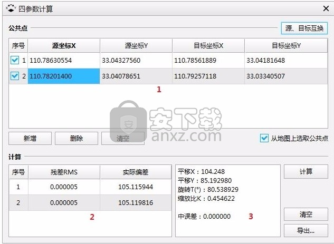The width and height of the screenshot is (334, 244).
Task: Select cell 110.78561889
Action: click(208, 61)
